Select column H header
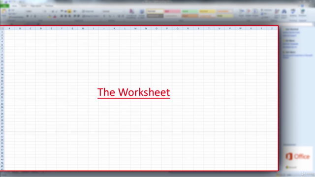This screenshot has height=177, width=315. pos(83,29)
